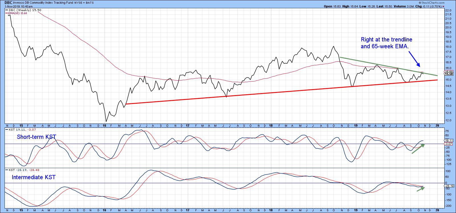Click the '16' year label on price panel axis

(x=104, y=126)
